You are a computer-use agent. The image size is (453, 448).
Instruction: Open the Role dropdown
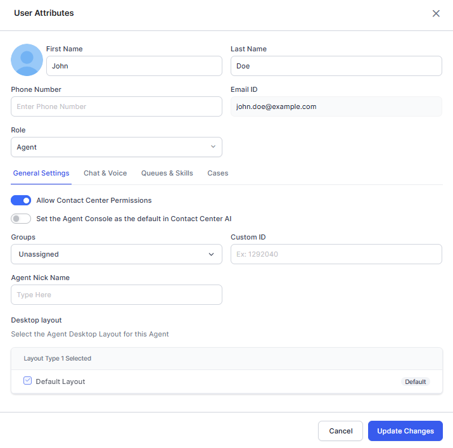(x=117, y=147)
